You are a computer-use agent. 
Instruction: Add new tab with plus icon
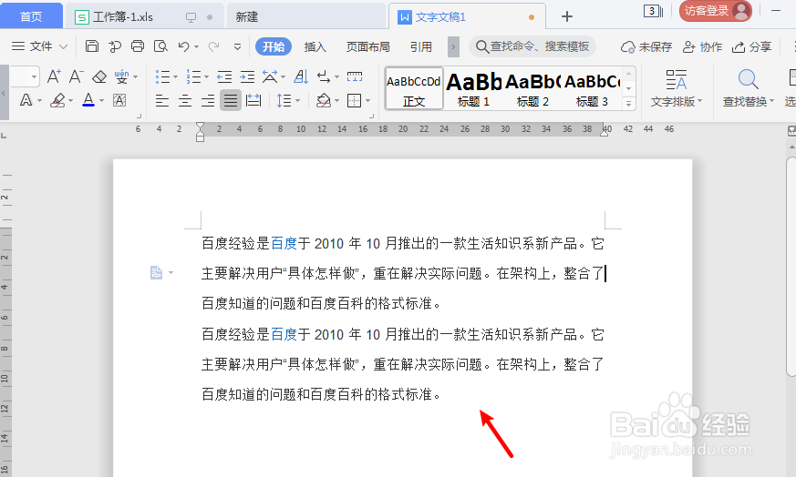tap(567, 16)
